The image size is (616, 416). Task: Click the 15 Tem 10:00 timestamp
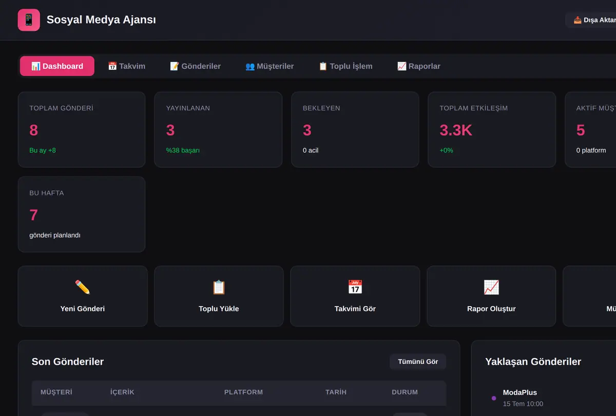pos(523,404)
